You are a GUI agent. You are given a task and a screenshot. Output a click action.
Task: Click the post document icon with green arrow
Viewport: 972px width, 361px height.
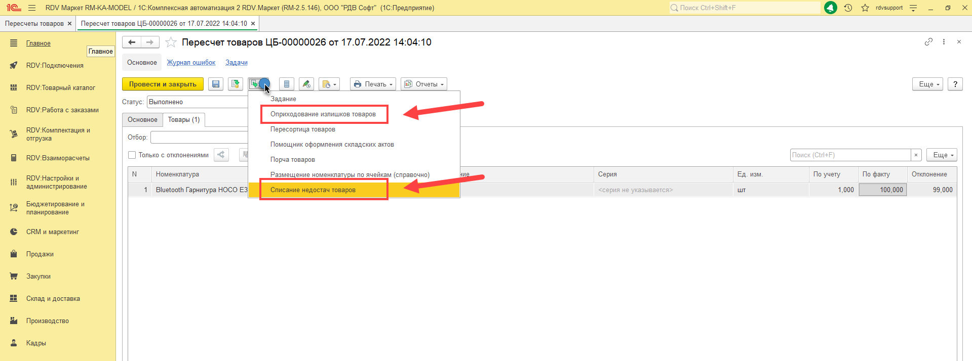click(x=236, y=84)
